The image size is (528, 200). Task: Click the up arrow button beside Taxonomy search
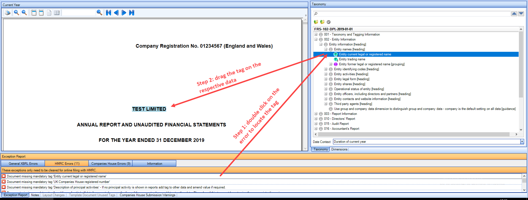tap(514, 13)
